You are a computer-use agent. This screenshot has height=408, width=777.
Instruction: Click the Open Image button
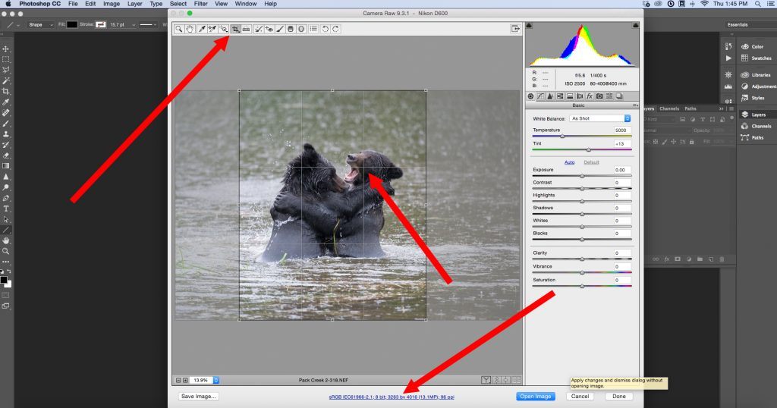(536, 396)
